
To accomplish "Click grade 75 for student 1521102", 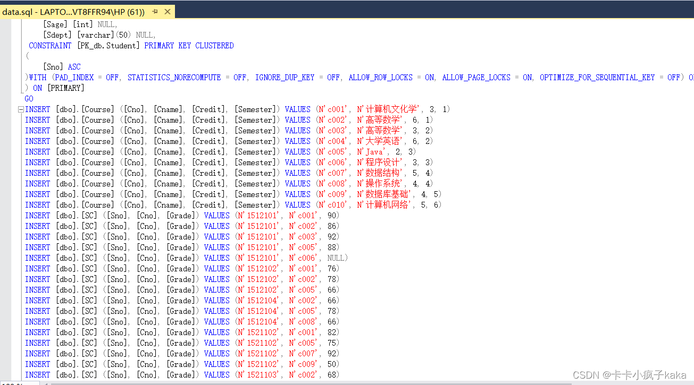I will [x=331, y=343].
